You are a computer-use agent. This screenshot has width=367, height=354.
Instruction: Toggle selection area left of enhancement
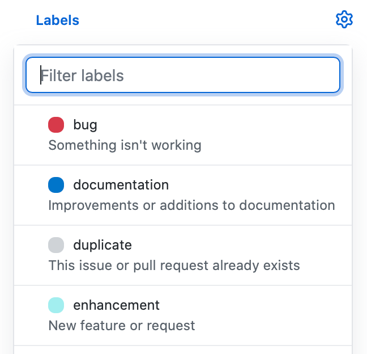31,315
